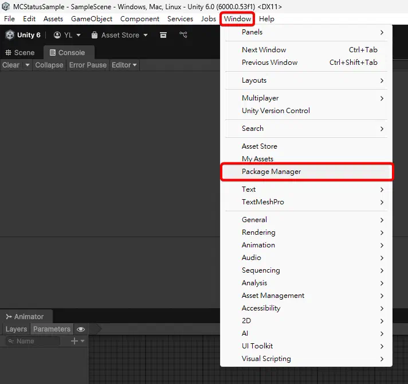Click the Unity title bar app icon
This screenshot has width=408, height=384.
[x=6, y=6]
